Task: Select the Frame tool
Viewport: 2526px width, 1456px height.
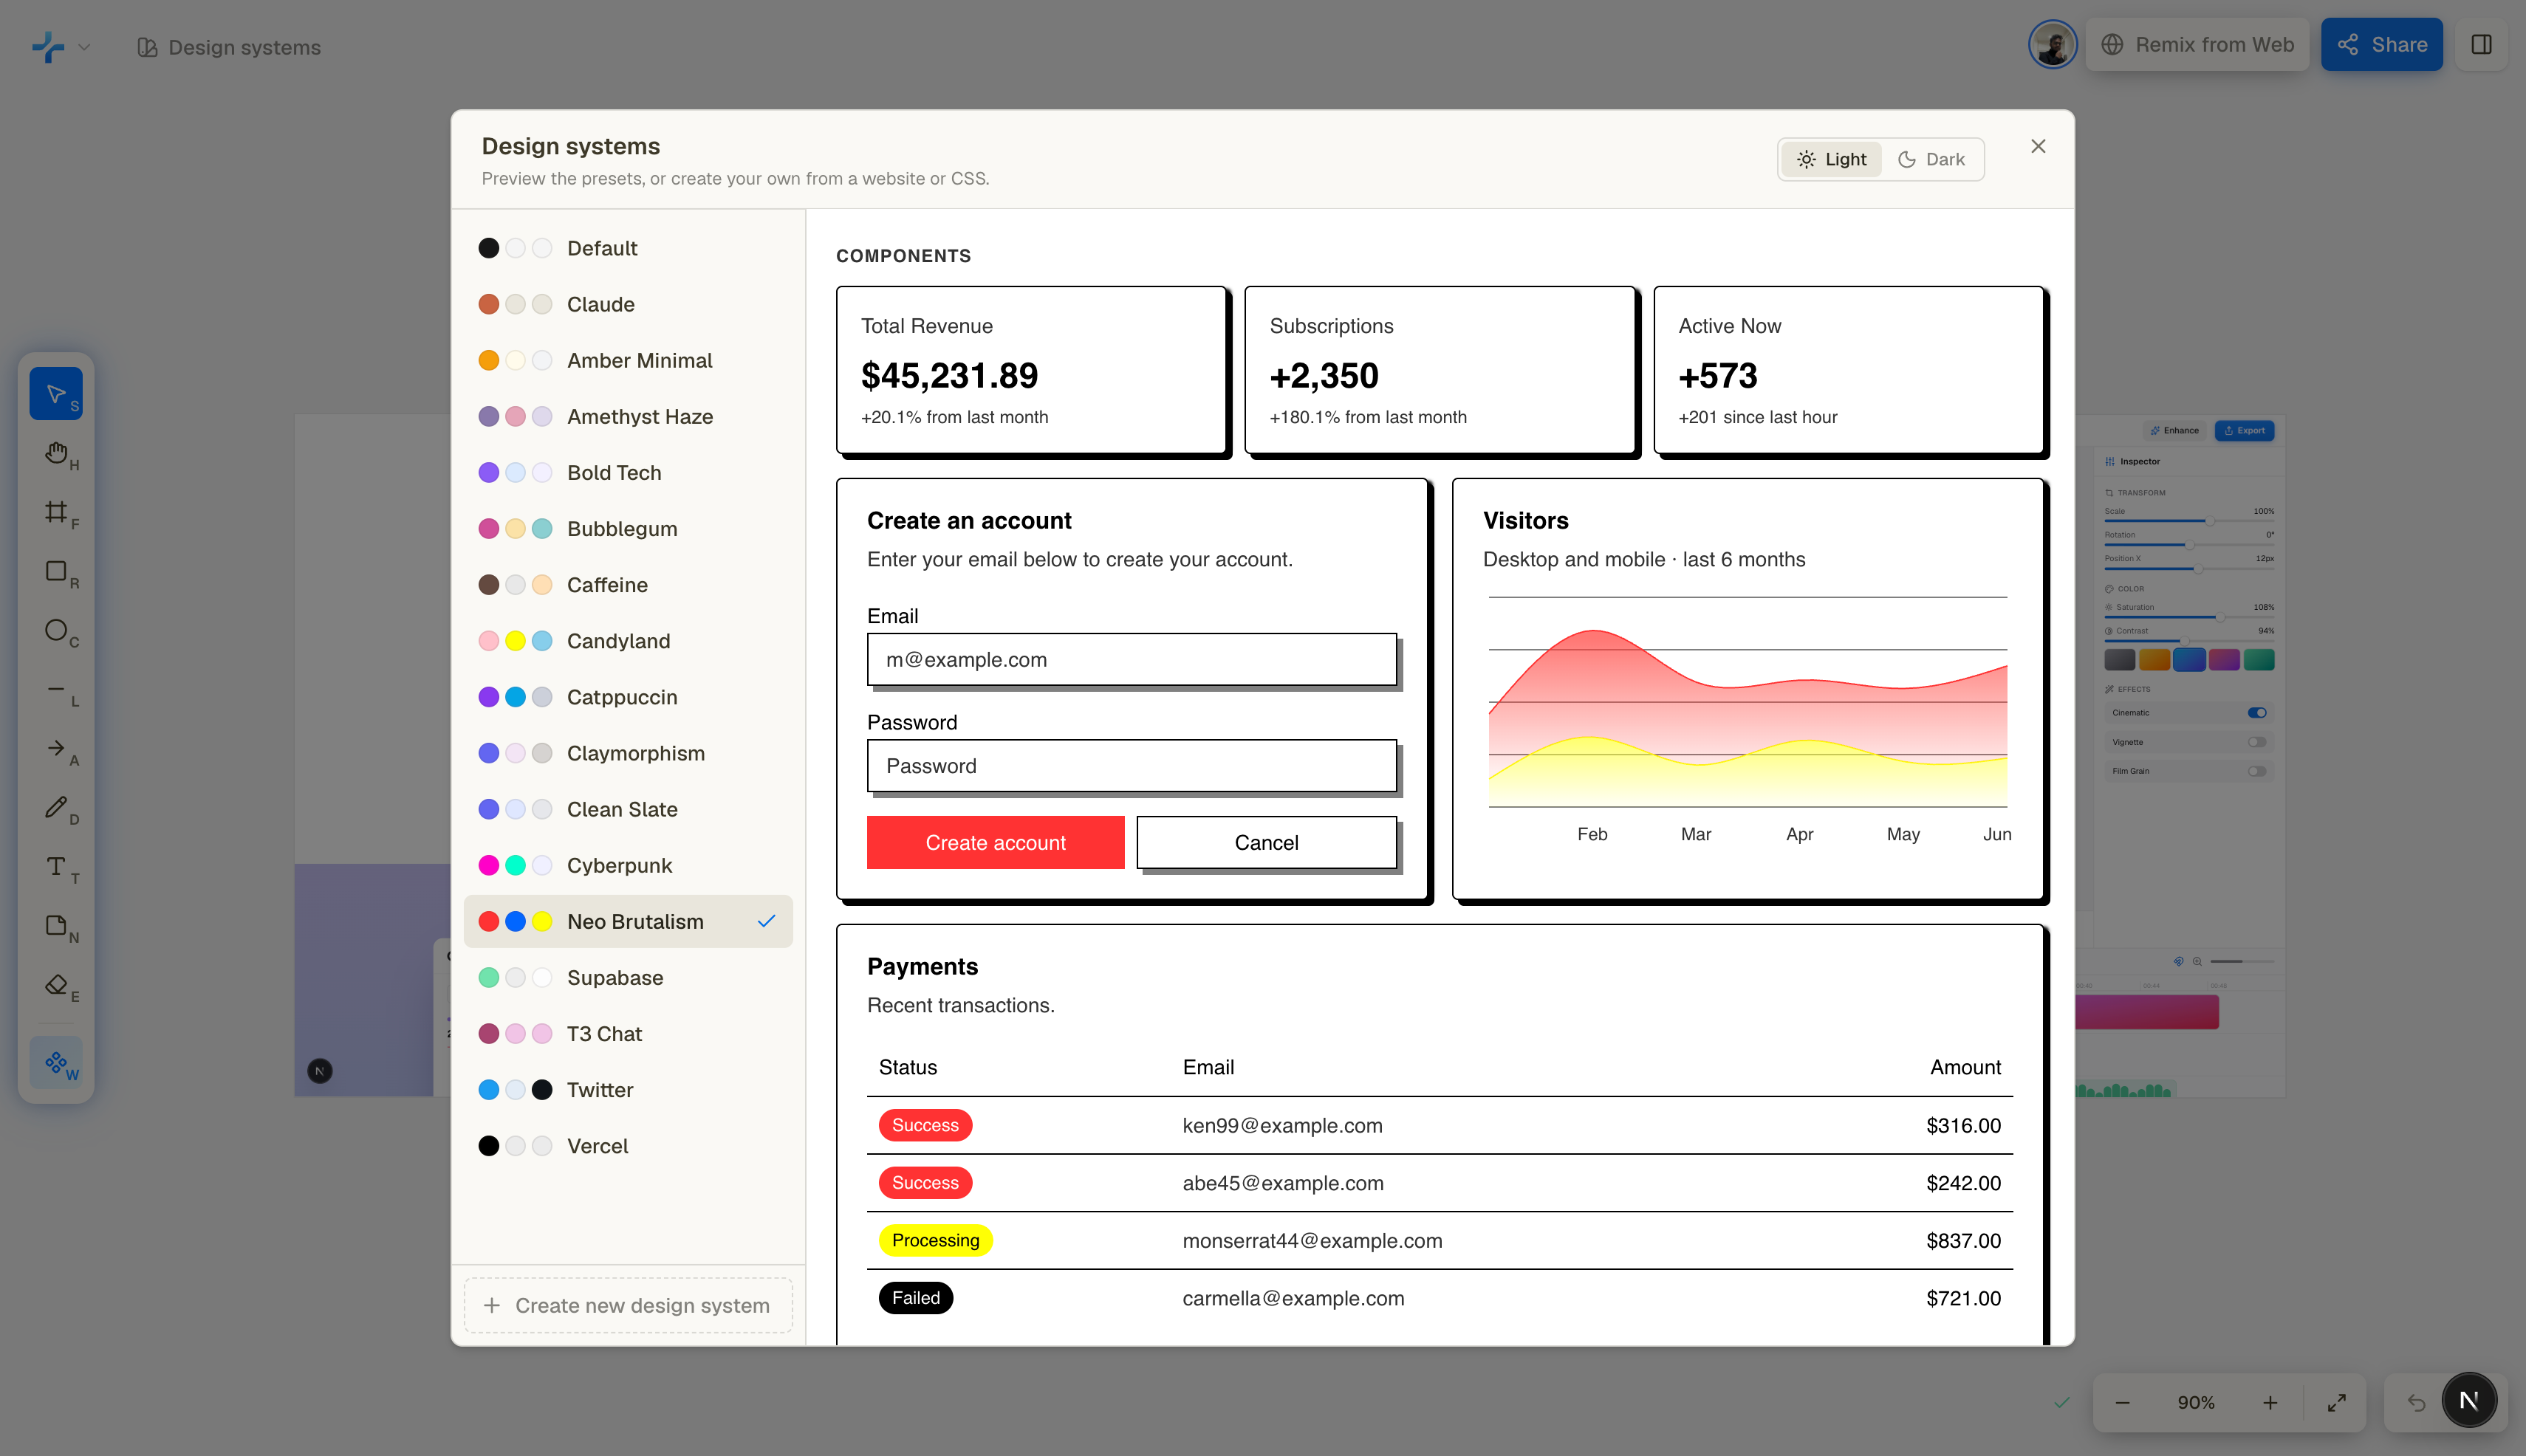Action: [x=56, y=512]
